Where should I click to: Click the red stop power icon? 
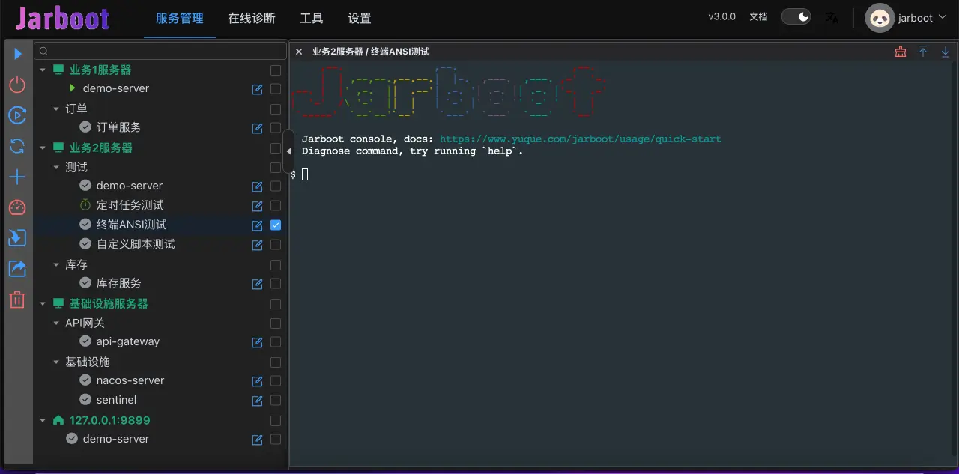[17, 85]
